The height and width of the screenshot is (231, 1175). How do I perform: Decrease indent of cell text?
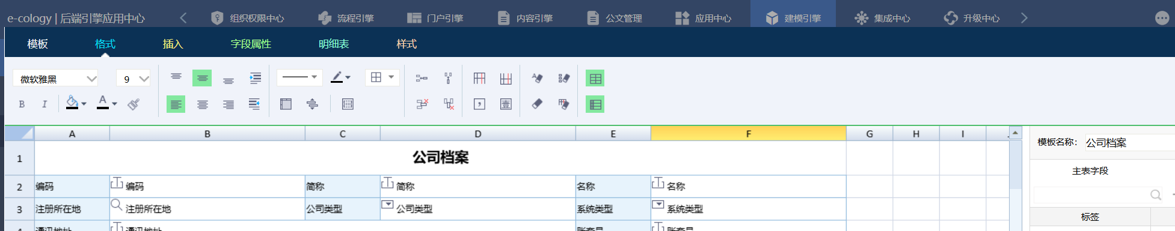click(x=255, y=104)
